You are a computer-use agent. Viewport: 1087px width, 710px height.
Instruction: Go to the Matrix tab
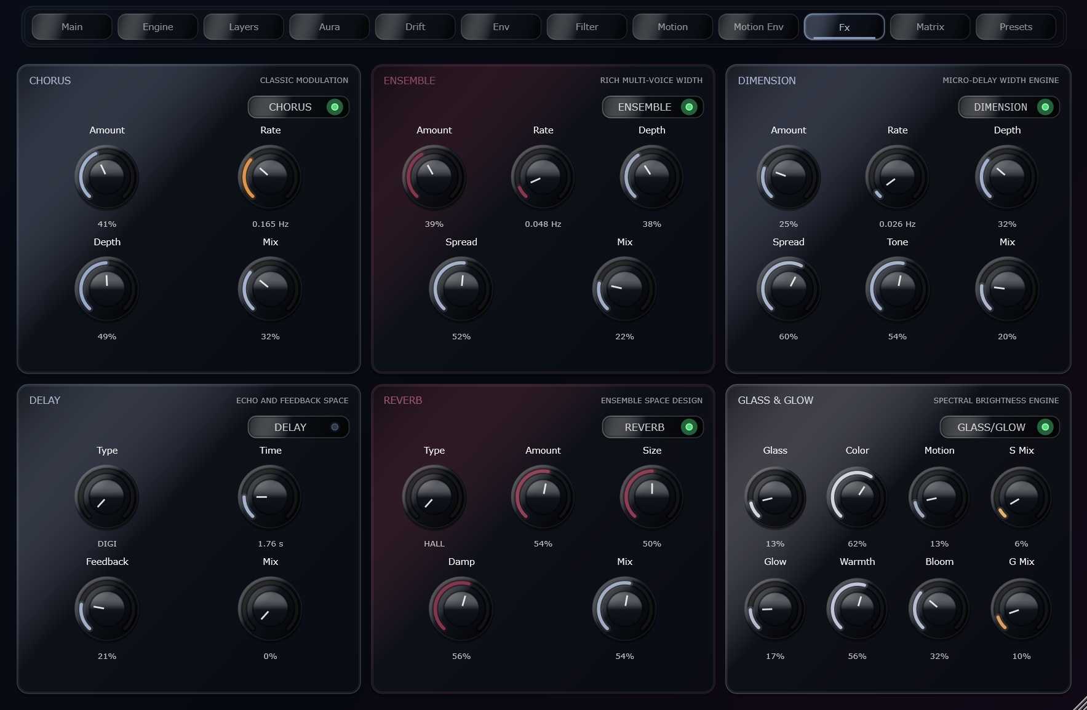tap(930, 27)
